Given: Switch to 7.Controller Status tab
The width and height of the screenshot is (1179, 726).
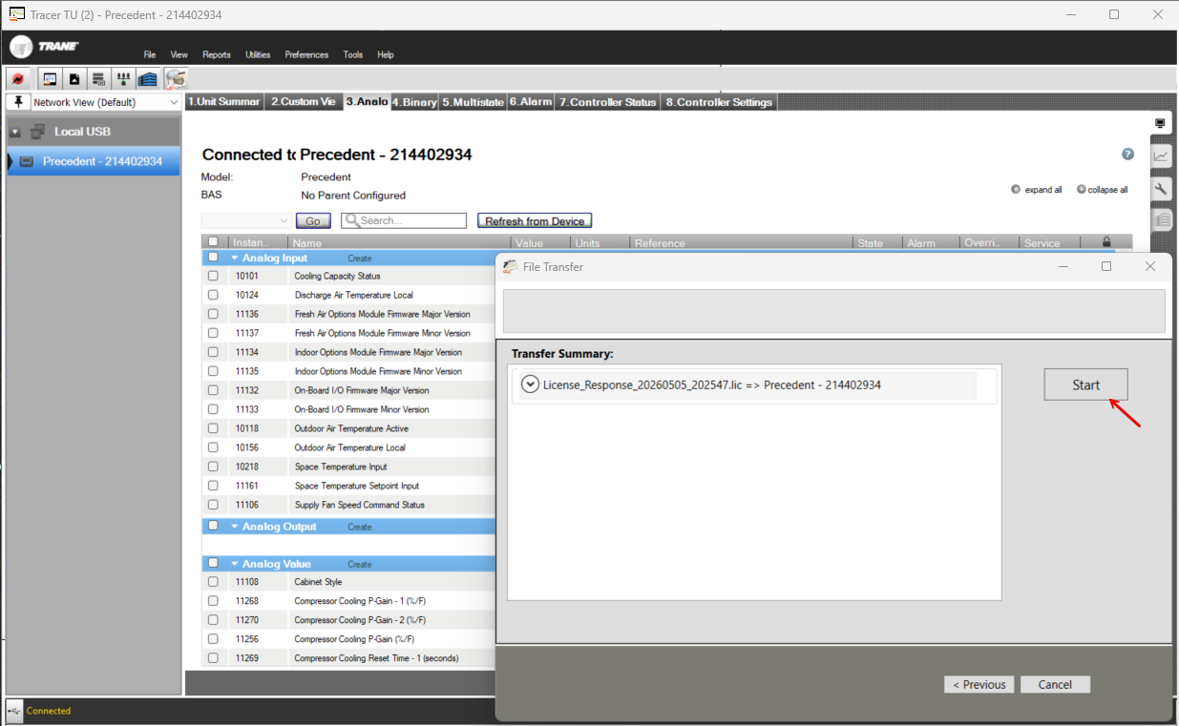Looking at the screenshot, I should (x=608, y=102).
